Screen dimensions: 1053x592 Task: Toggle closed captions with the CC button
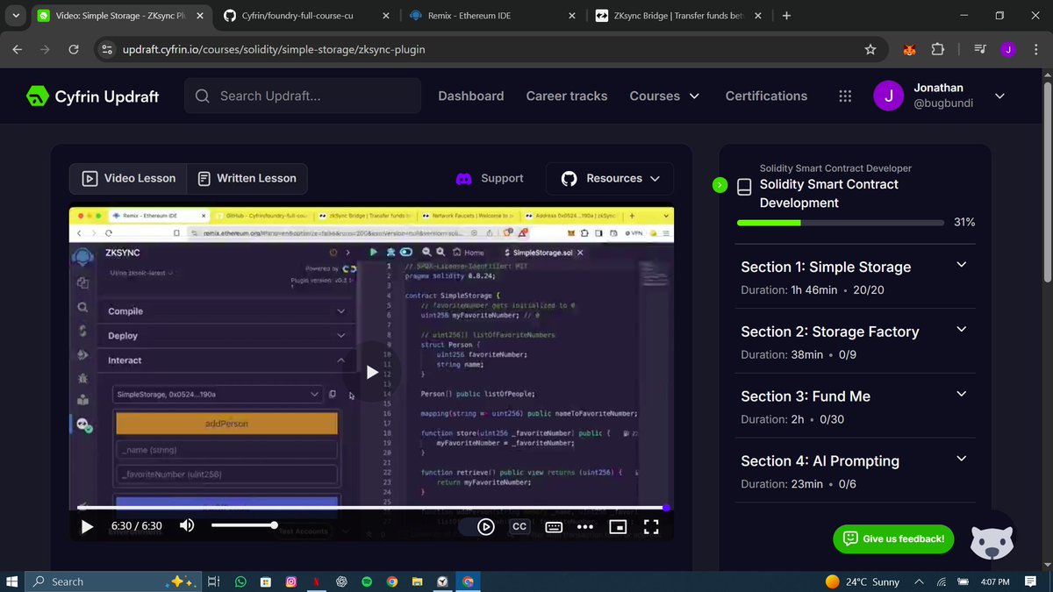(x=519, y=526)
